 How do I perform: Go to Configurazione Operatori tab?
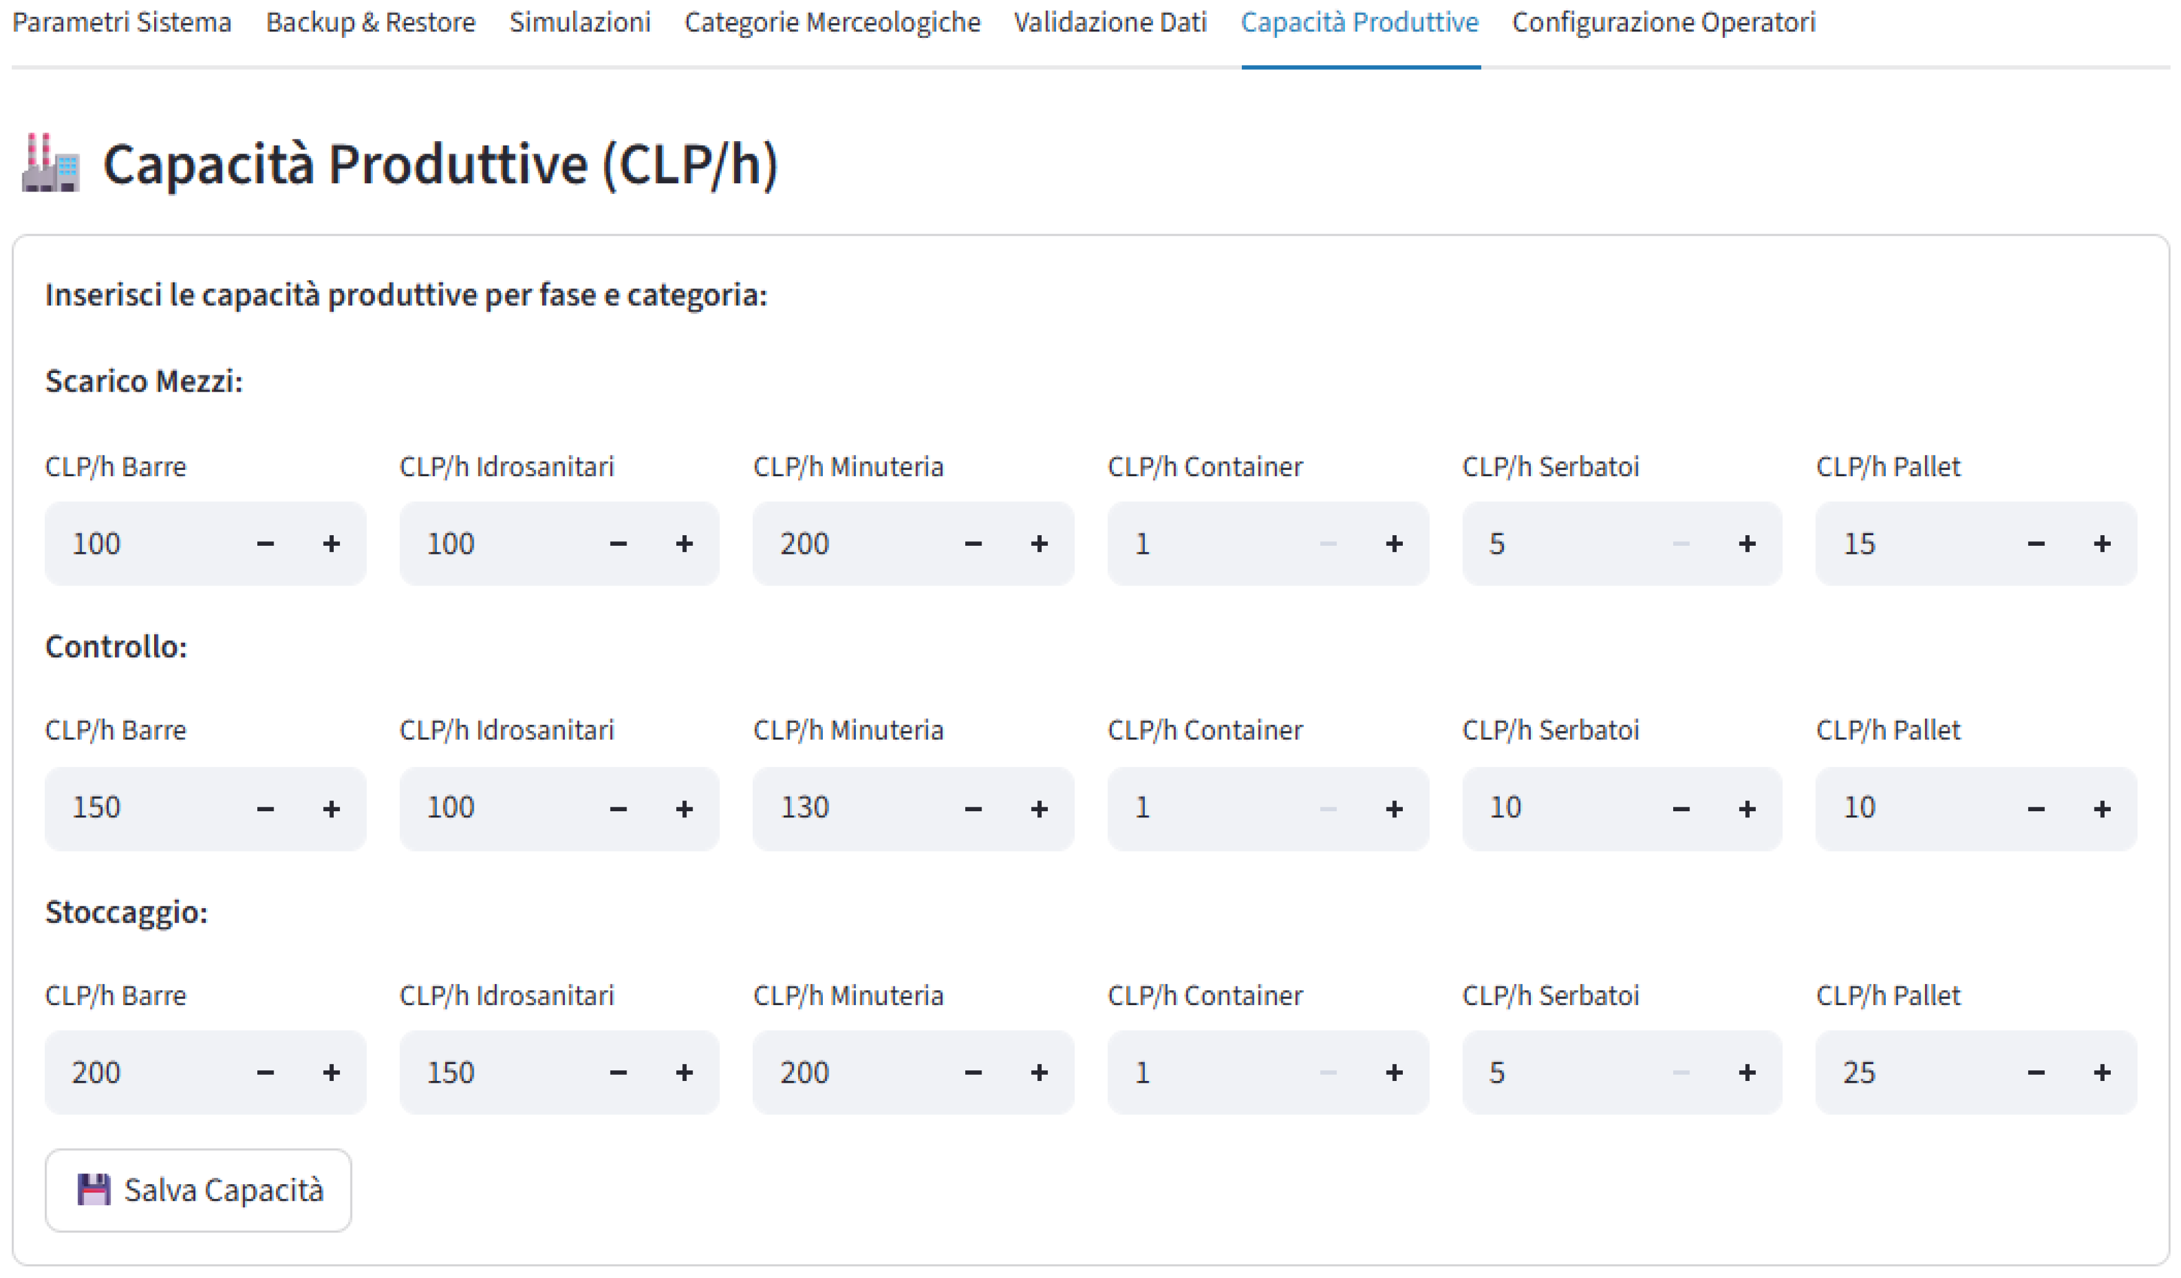(1663, 22)
